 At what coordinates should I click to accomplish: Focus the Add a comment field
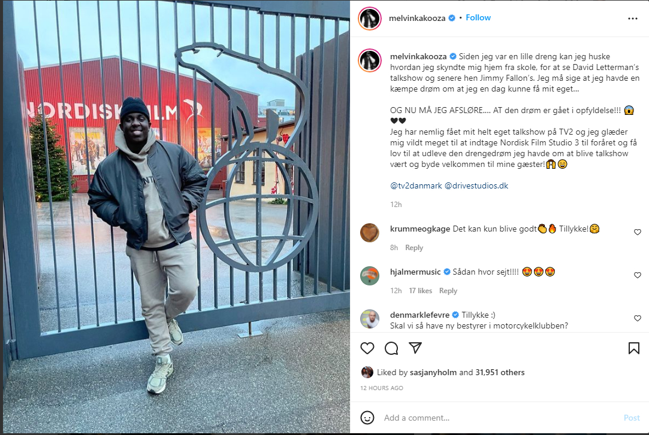(x=500, y=418)
